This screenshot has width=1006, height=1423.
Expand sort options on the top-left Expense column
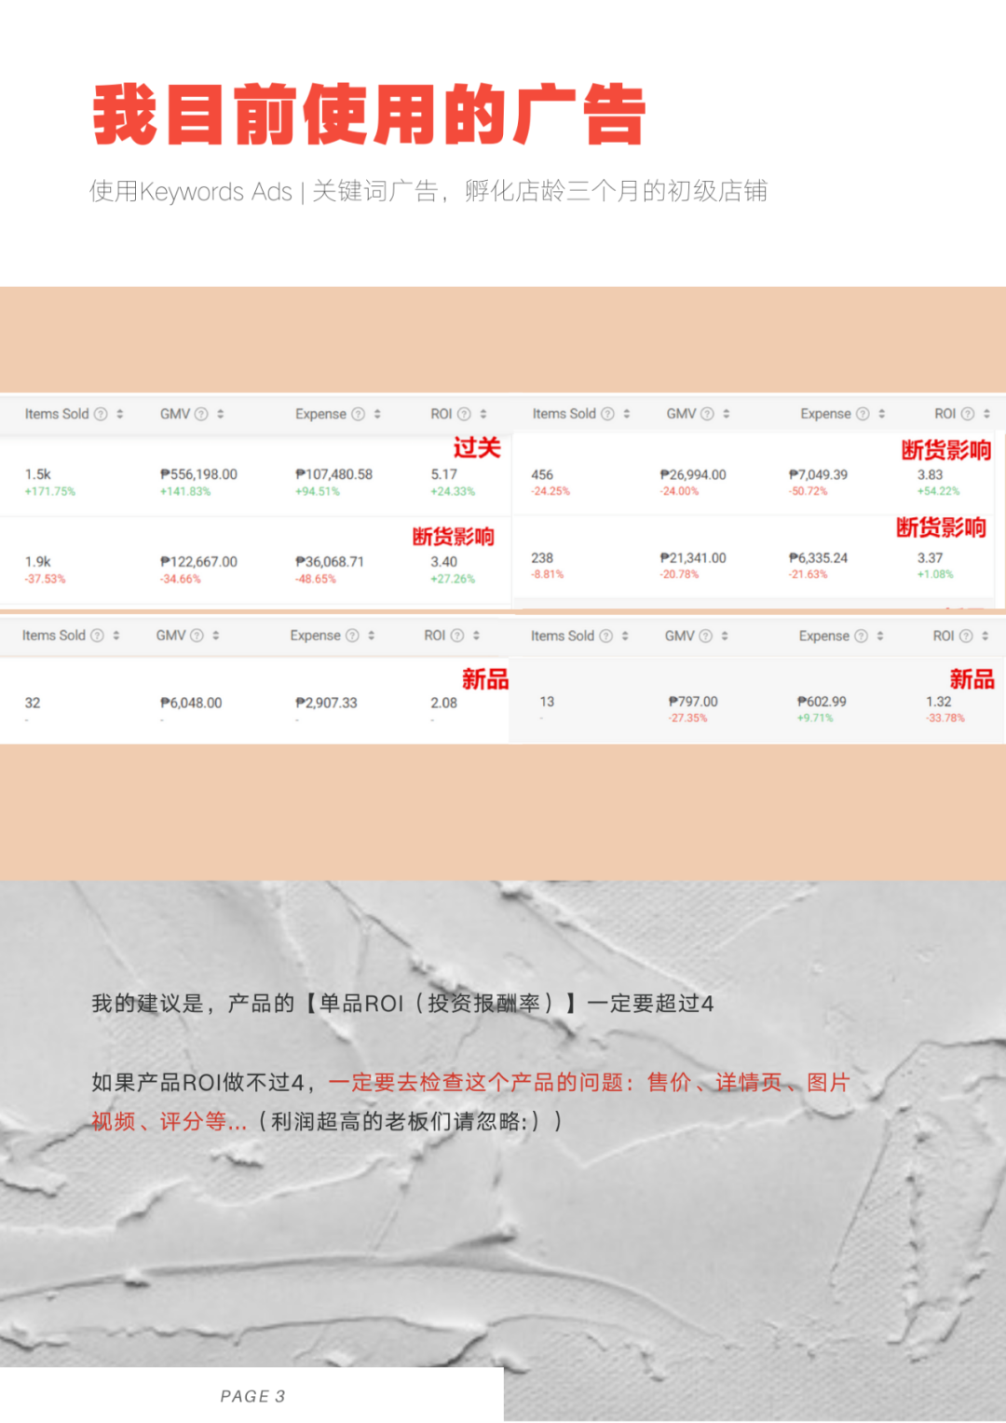point(375,414)
